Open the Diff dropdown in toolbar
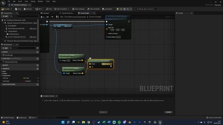 coord(39,9)
